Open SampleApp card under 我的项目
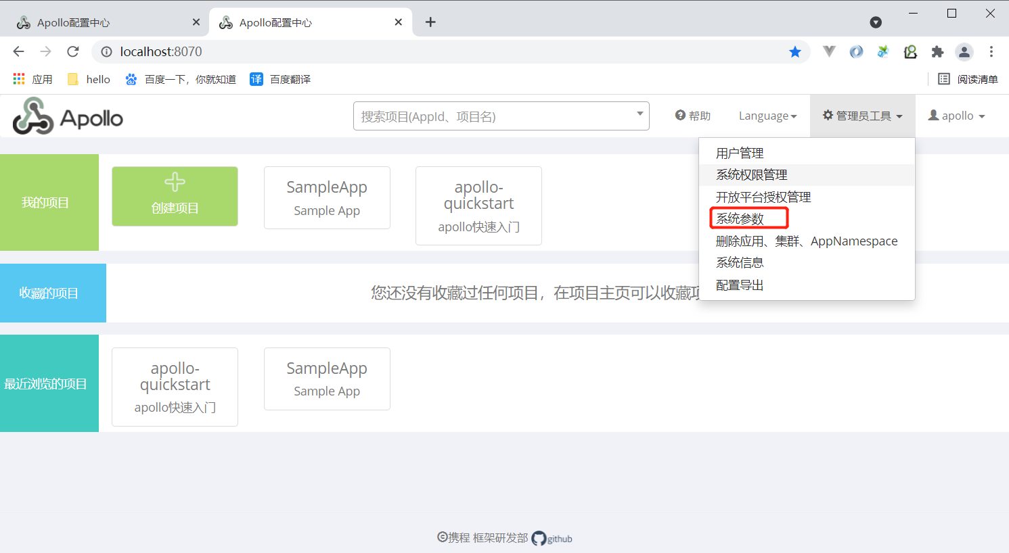This screenshot has height=553, width=1009. tap(327, 197)
